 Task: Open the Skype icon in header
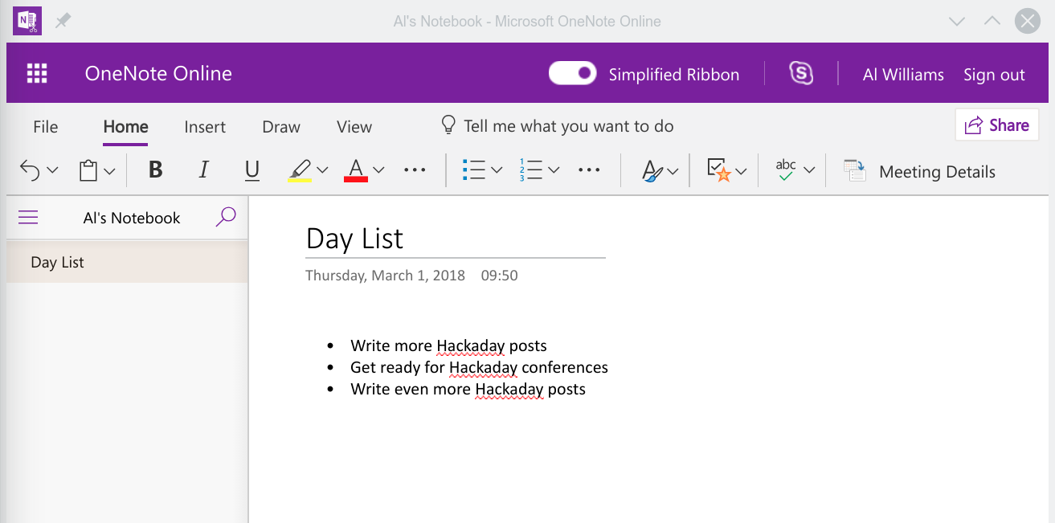click(x=800, y=74)
